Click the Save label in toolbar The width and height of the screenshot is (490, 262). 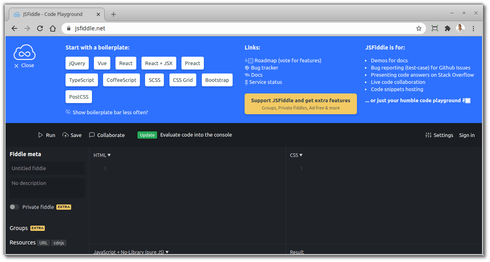click(76, 135)
